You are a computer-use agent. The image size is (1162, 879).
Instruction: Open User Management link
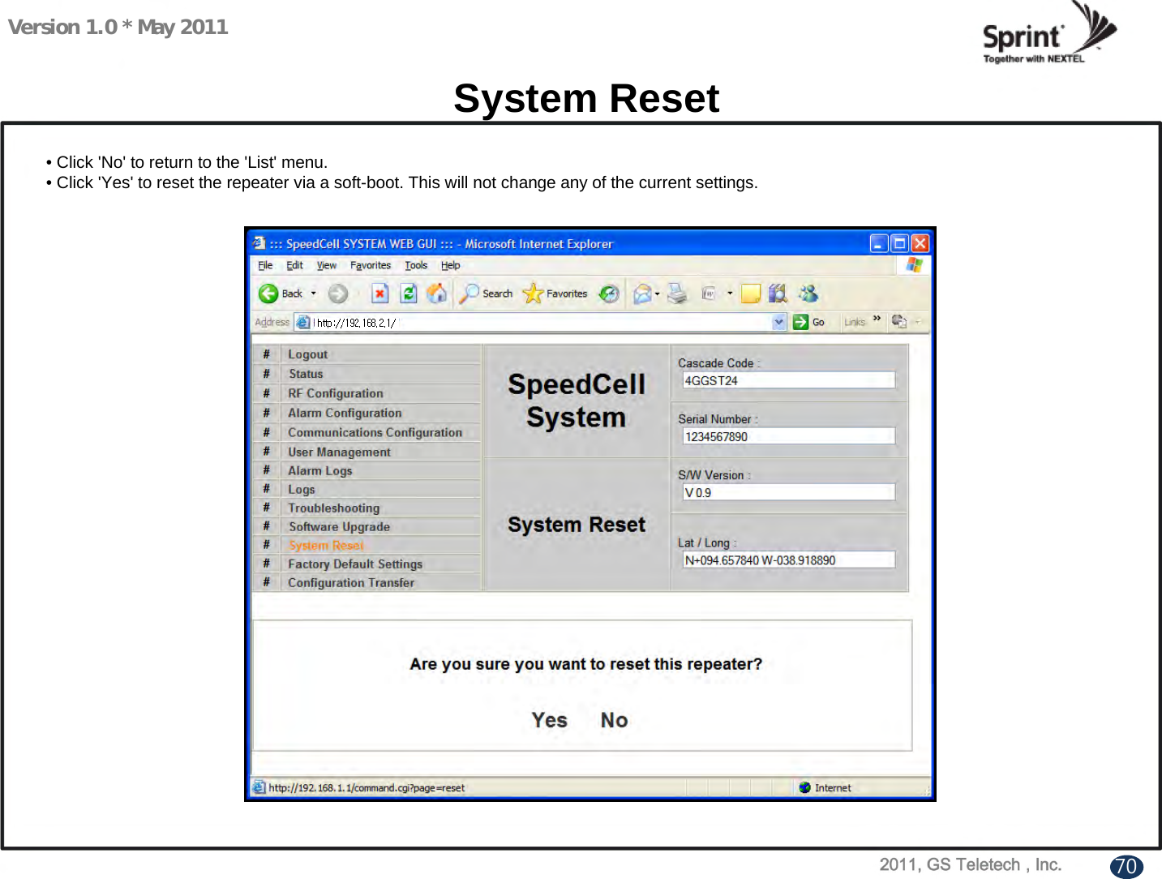pyautogui.click(x=339, y=452)
